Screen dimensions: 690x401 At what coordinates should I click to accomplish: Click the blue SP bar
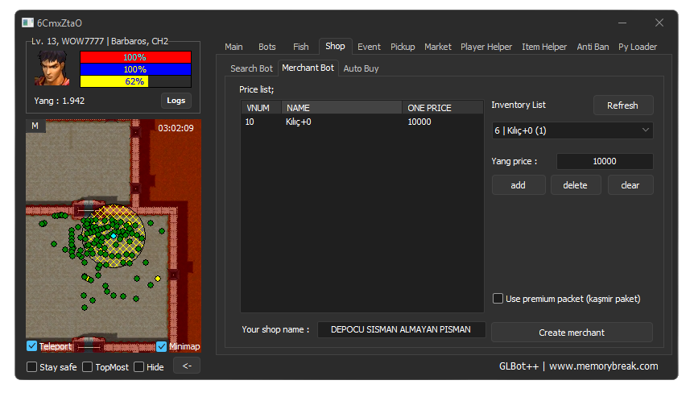point(135,69)
